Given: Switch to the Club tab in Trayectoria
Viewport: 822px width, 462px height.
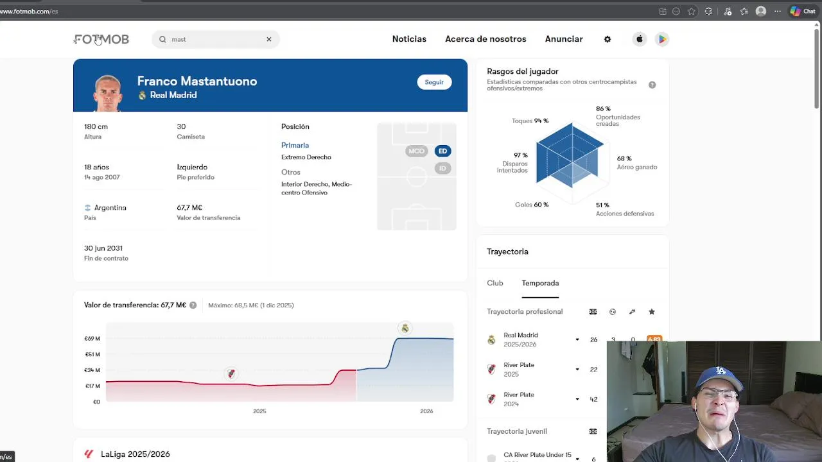Looking at the screenshot, I should [x=494, y=283].
